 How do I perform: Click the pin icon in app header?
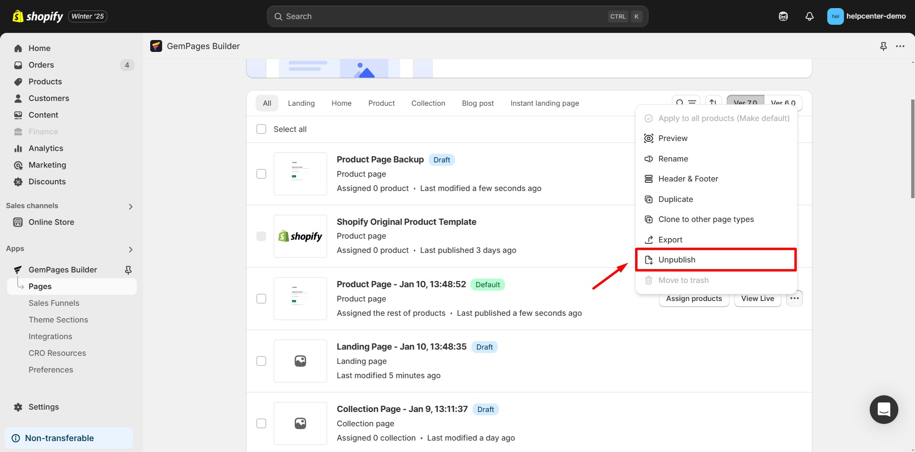pyautogui.click(x=883, y=46)
